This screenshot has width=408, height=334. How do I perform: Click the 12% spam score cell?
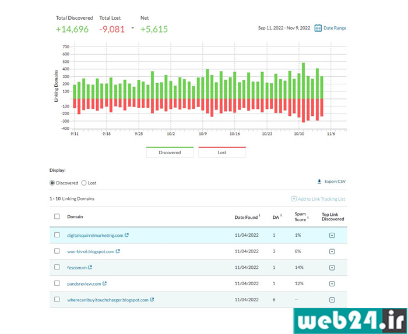coord(299,283)
